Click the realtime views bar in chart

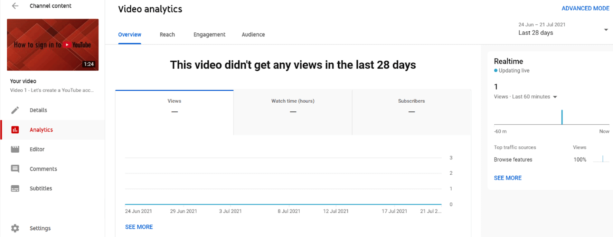562,117
